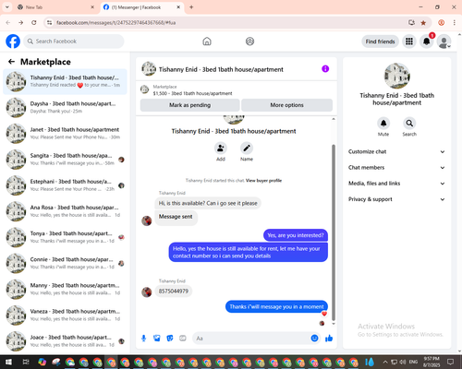Viewport: 462px width, 369px height.
Task: Open the apps grid menu icon
Action: pos(409,42)
